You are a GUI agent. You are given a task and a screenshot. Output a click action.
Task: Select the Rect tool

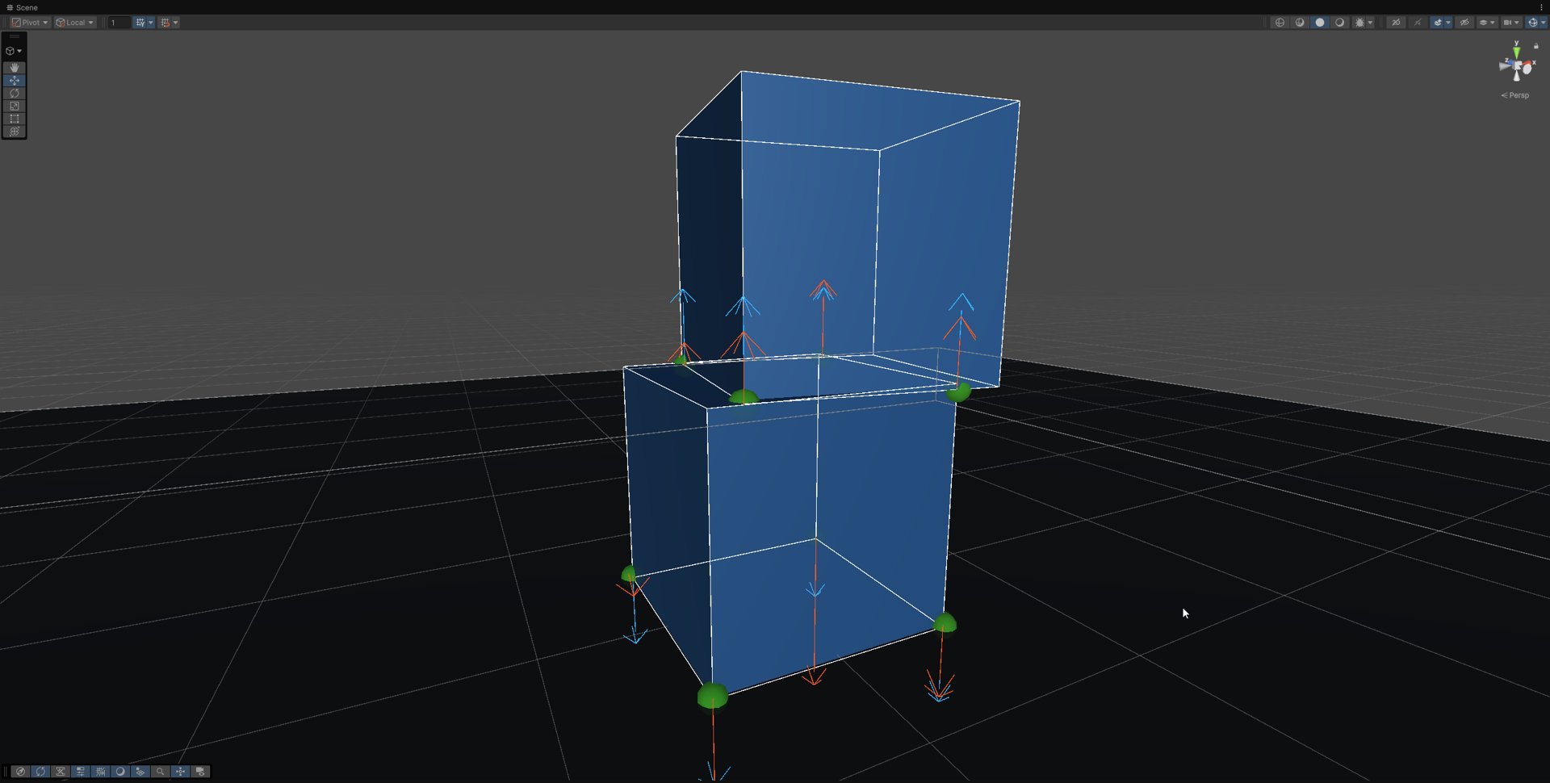15,119
